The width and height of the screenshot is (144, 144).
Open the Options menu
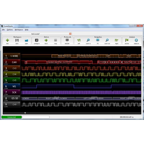(10, 30)
